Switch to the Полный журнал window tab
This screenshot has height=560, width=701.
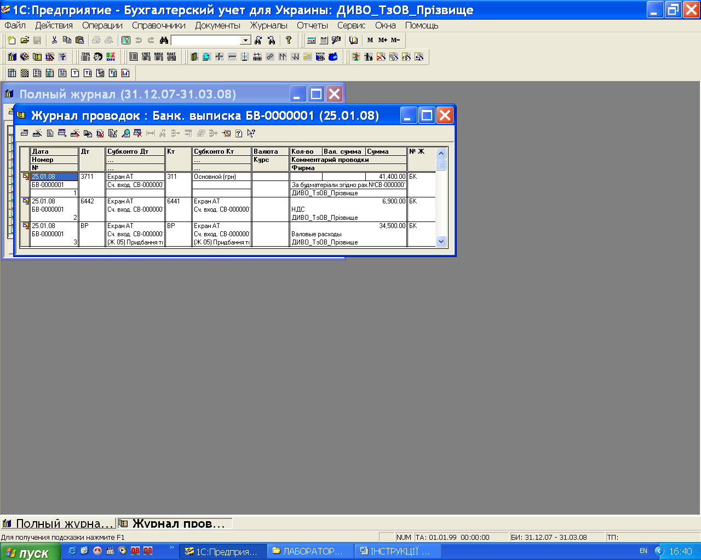[x=58, y=523]
